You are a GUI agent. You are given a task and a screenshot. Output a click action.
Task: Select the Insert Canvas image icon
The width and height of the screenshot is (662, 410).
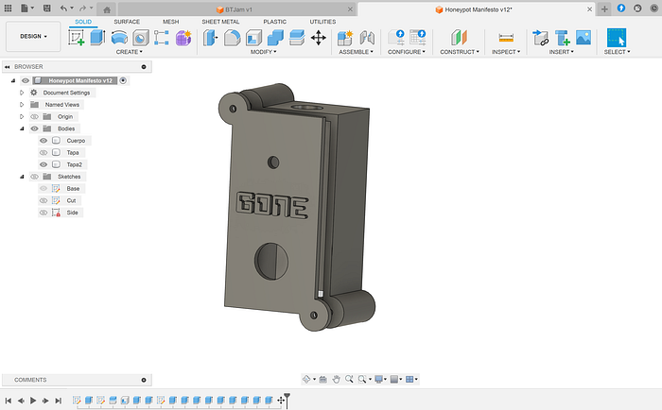pos(584,38)
